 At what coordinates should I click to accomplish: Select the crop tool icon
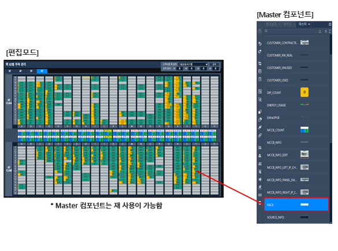point(260,63)
